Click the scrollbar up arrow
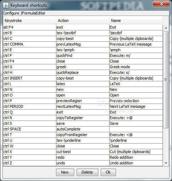172x181 pixels. (x=166, y=28)
